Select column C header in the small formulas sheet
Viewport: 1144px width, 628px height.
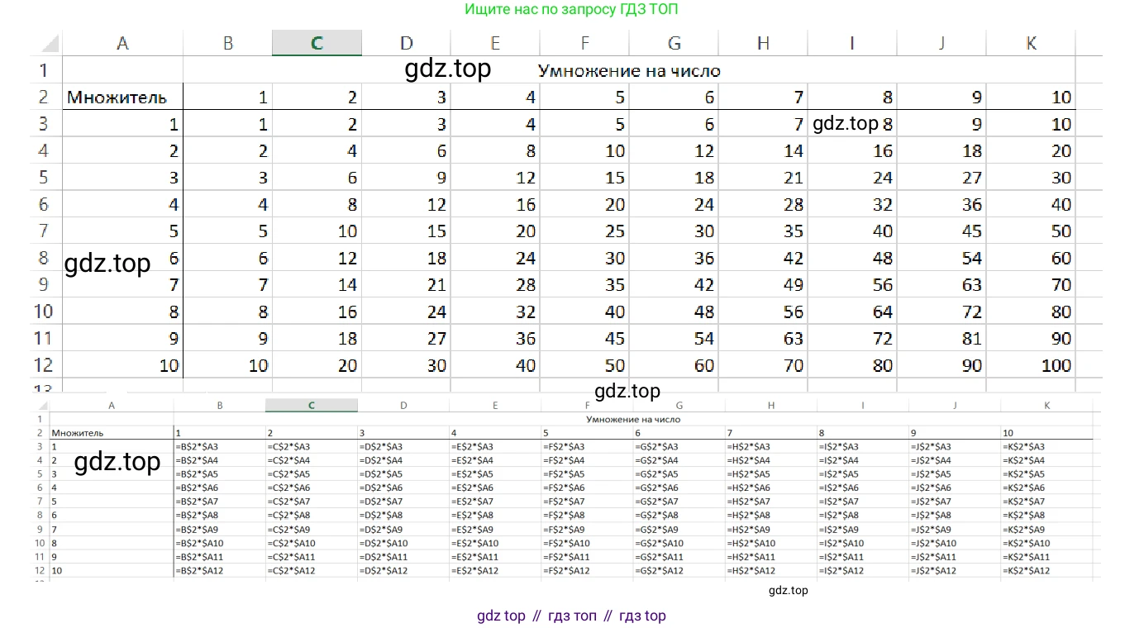point(312,406)
